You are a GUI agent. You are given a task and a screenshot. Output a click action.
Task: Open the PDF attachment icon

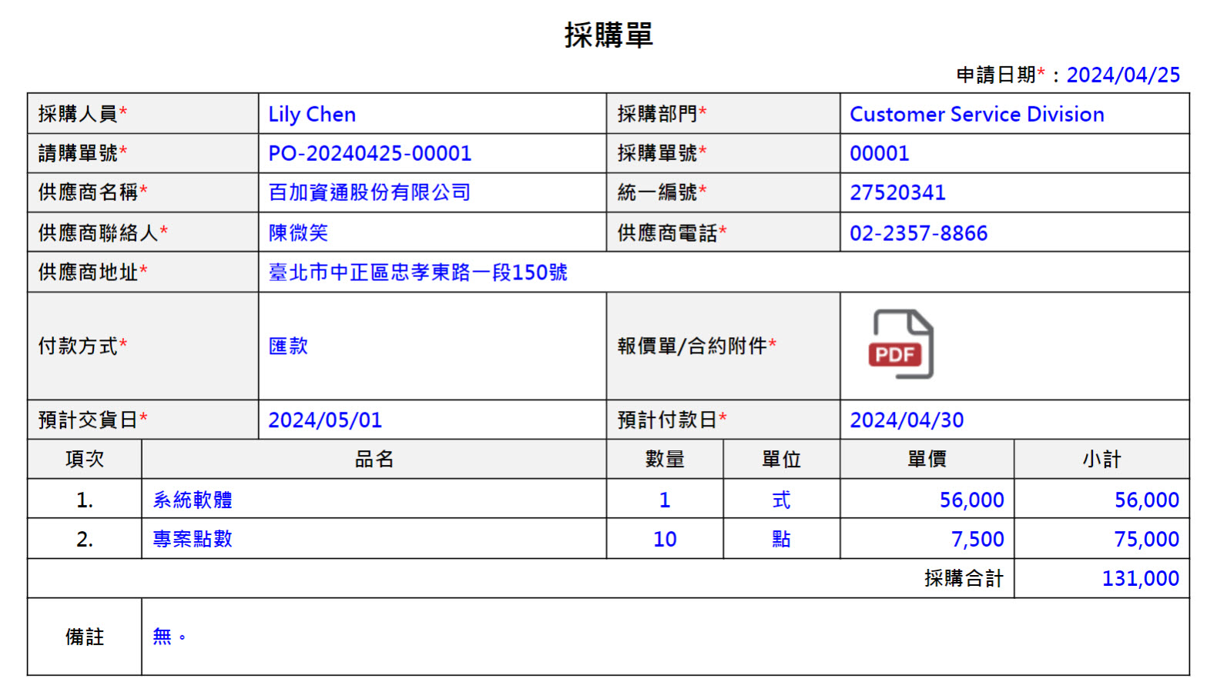pos(900,344)
